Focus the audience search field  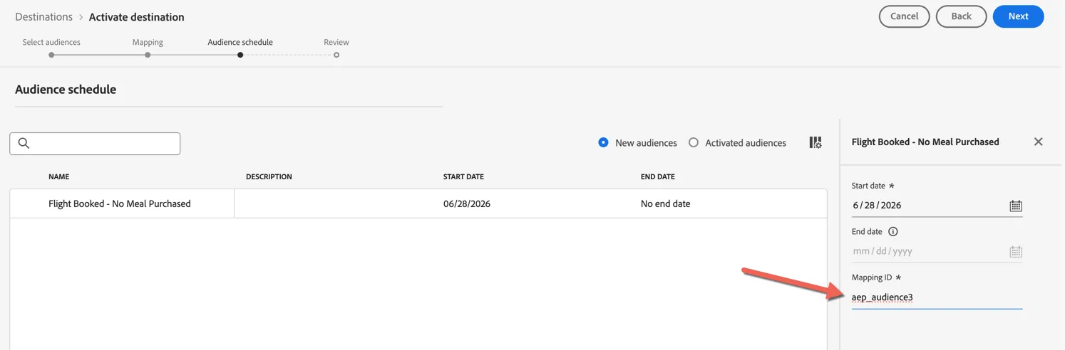click(95, 144)
